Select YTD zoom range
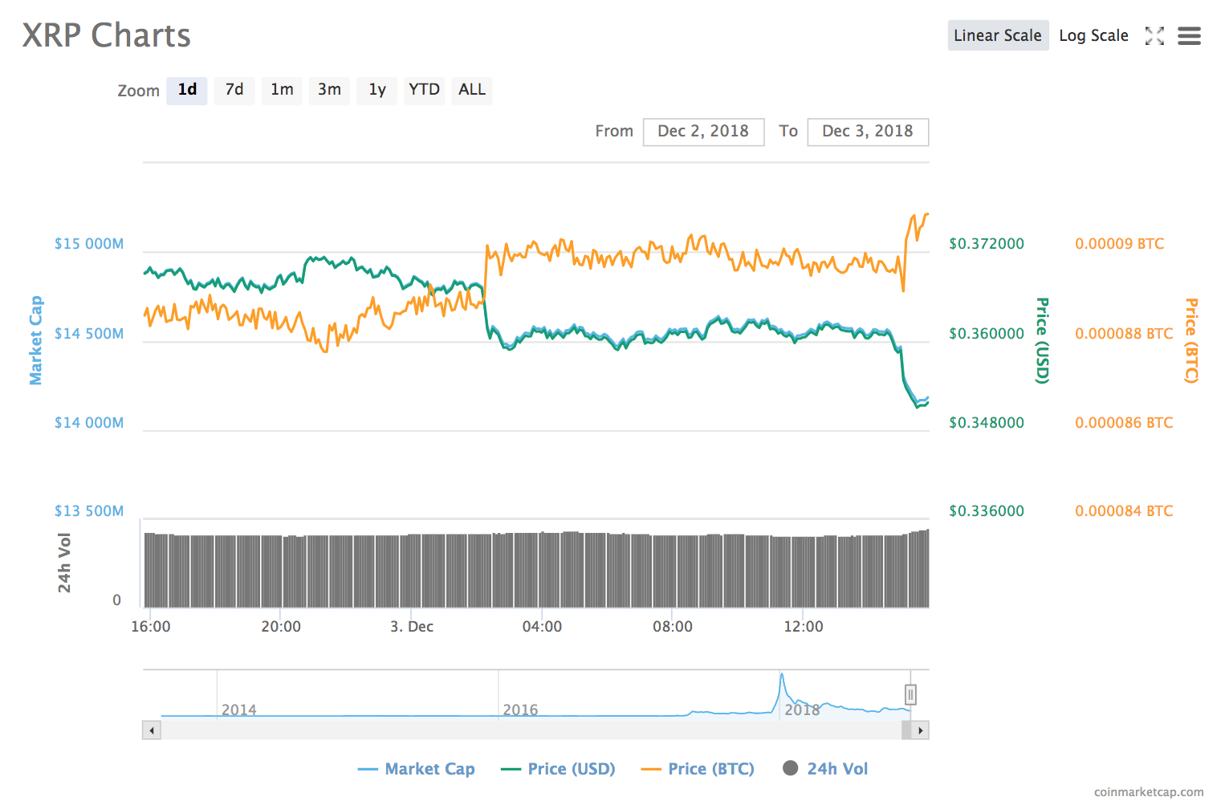The width and height of the screenshot is (1225, 809). point(425,90)
